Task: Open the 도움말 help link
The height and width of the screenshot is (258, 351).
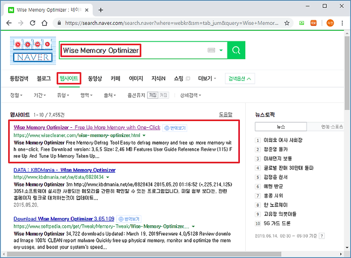Action: (225, 115)
